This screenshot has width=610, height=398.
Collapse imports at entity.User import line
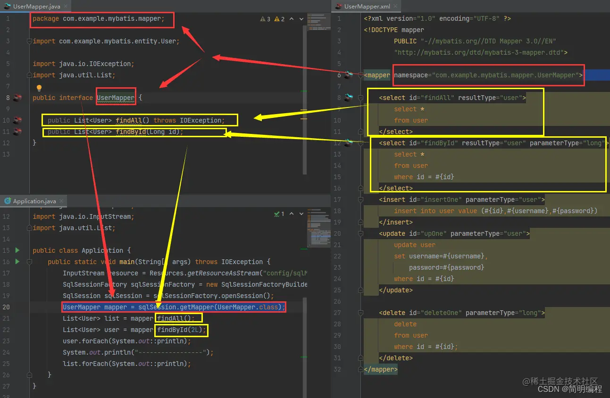click(x=29, y=41)
